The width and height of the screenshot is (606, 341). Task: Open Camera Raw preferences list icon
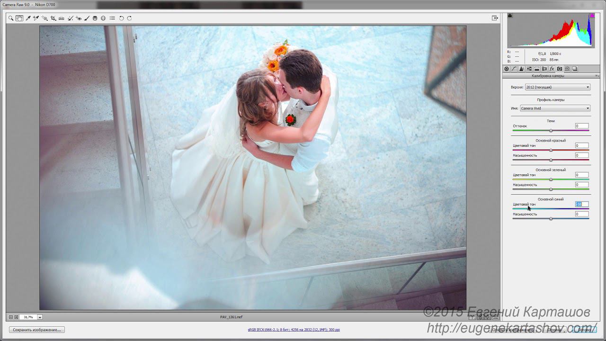112,18
